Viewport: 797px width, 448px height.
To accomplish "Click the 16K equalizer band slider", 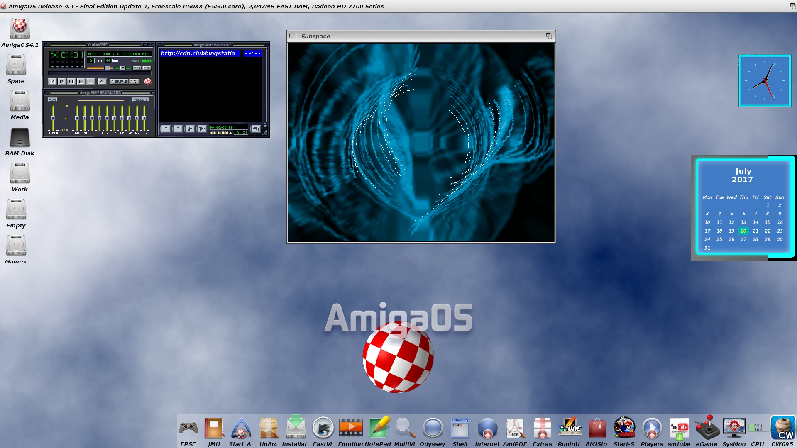I will tap(144, 118).
